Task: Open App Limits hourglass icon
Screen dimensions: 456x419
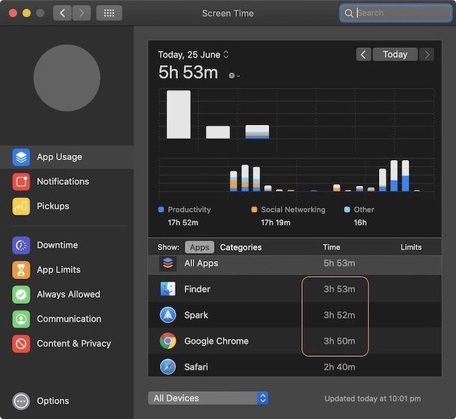Action: [x=21, y=270]
